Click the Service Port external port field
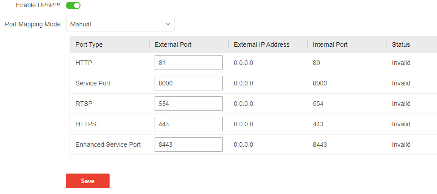Image resolution: width=437 pixels, height=194 pixels. (x=188, y=83)
